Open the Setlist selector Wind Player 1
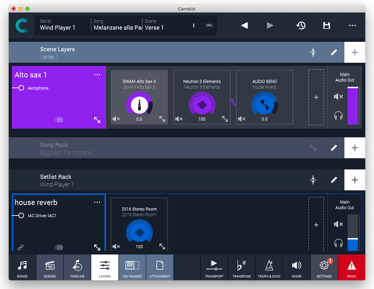 [x=62, y=25]
